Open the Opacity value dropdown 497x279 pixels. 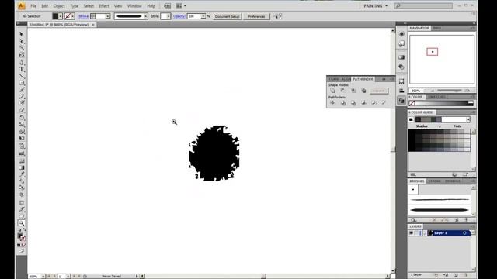pyautogui.click(x=203, y=16)
